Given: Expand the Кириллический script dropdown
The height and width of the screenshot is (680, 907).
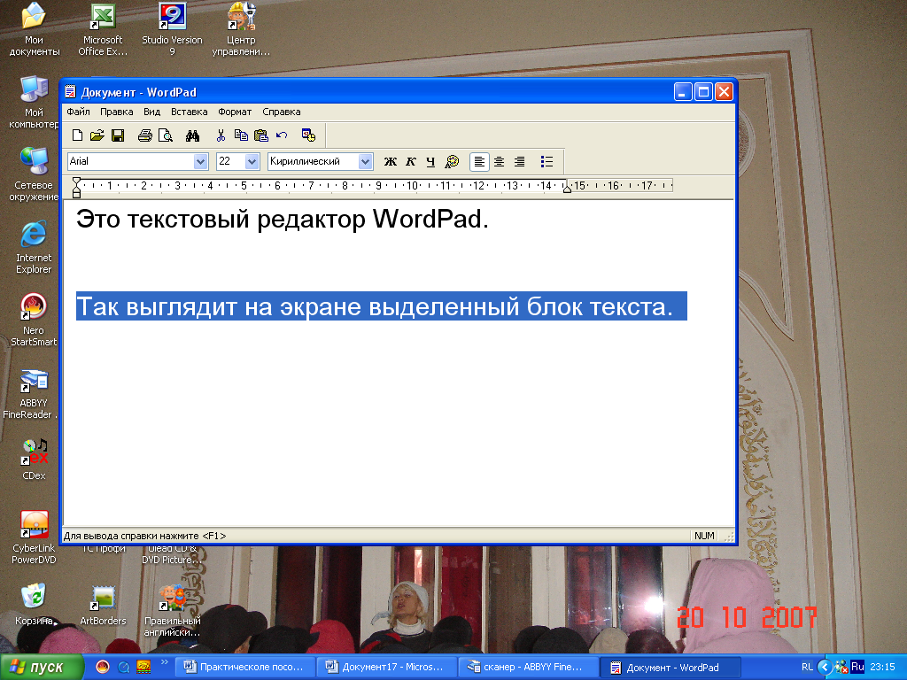Looking at the screenshot, I should (x=365, y=162).
